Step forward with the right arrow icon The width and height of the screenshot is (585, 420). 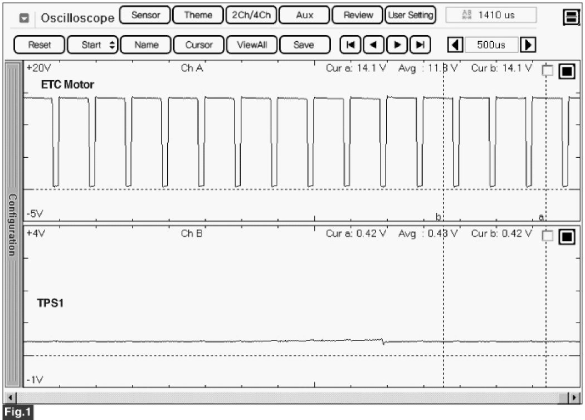pyautogui.click(x=397, y=45)
